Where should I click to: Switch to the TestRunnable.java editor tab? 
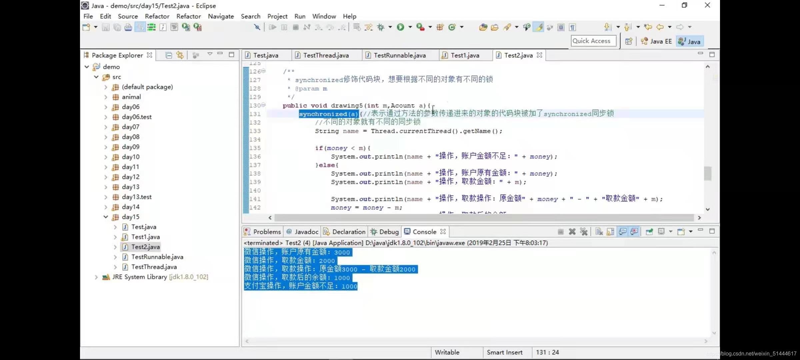pos(399,55)
